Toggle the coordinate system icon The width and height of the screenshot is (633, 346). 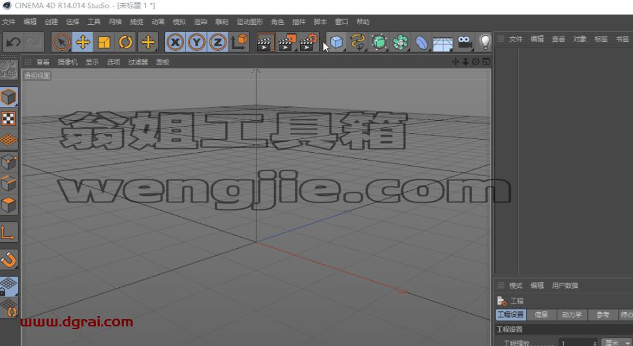[x=239, y=42]
